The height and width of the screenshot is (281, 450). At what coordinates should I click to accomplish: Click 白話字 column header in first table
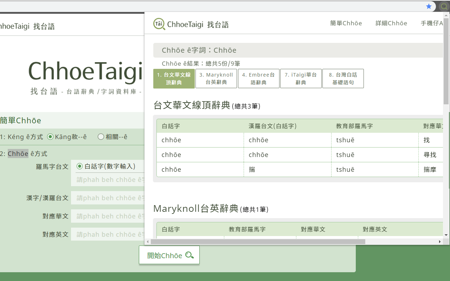tap(171, 126)
